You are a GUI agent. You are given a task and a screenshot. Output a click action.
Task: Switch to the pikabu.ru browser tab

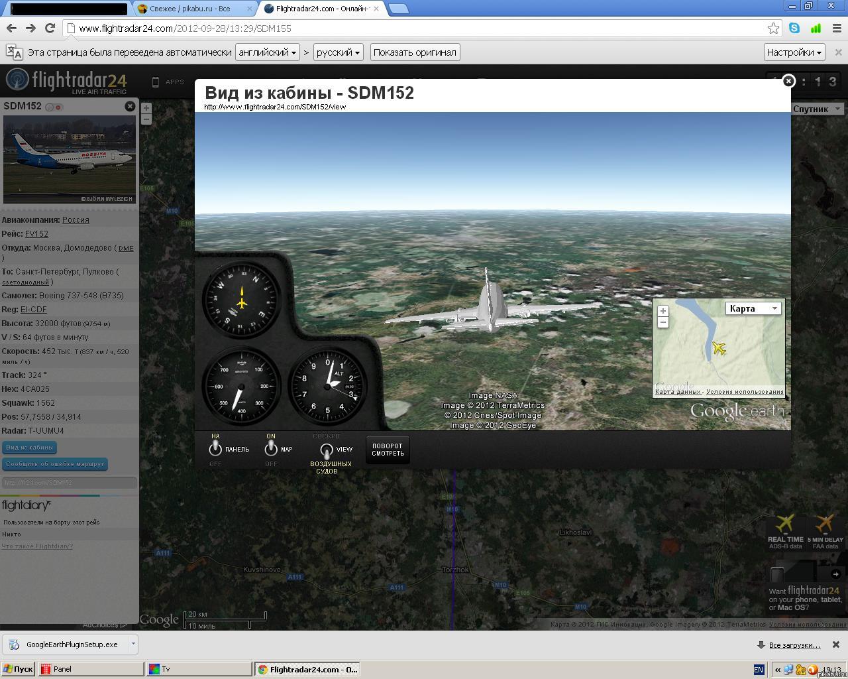(190, 9)
